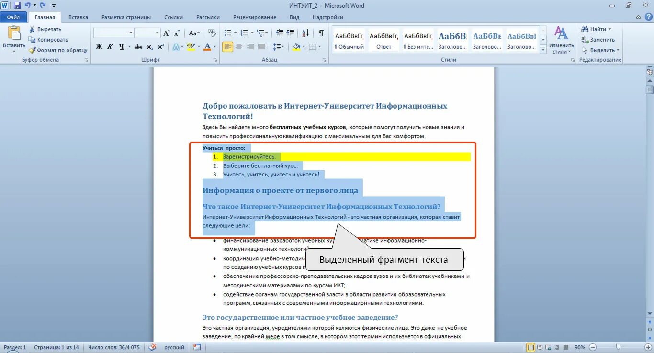654x353 pixels.
Task: Open Файл (File) tab
Action: pos(13,17)
